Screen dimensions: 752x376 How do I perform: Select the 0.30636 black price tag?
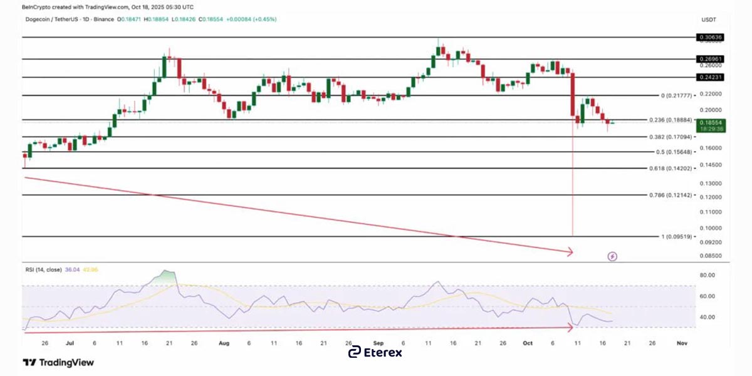(711, 38)
